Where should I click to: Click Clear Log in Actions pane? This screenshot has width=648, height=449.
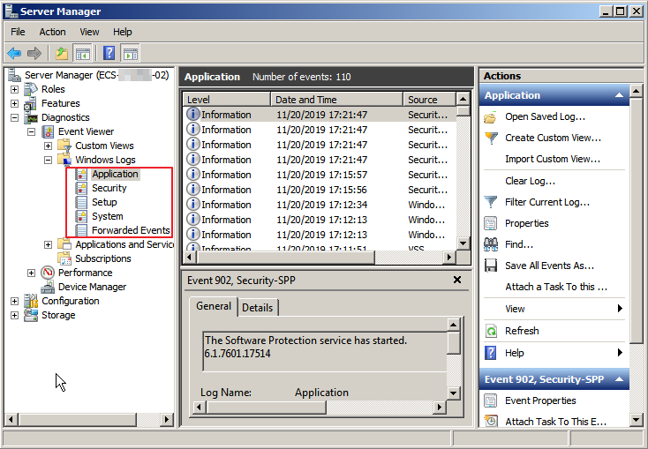click(x=530, y=181)
